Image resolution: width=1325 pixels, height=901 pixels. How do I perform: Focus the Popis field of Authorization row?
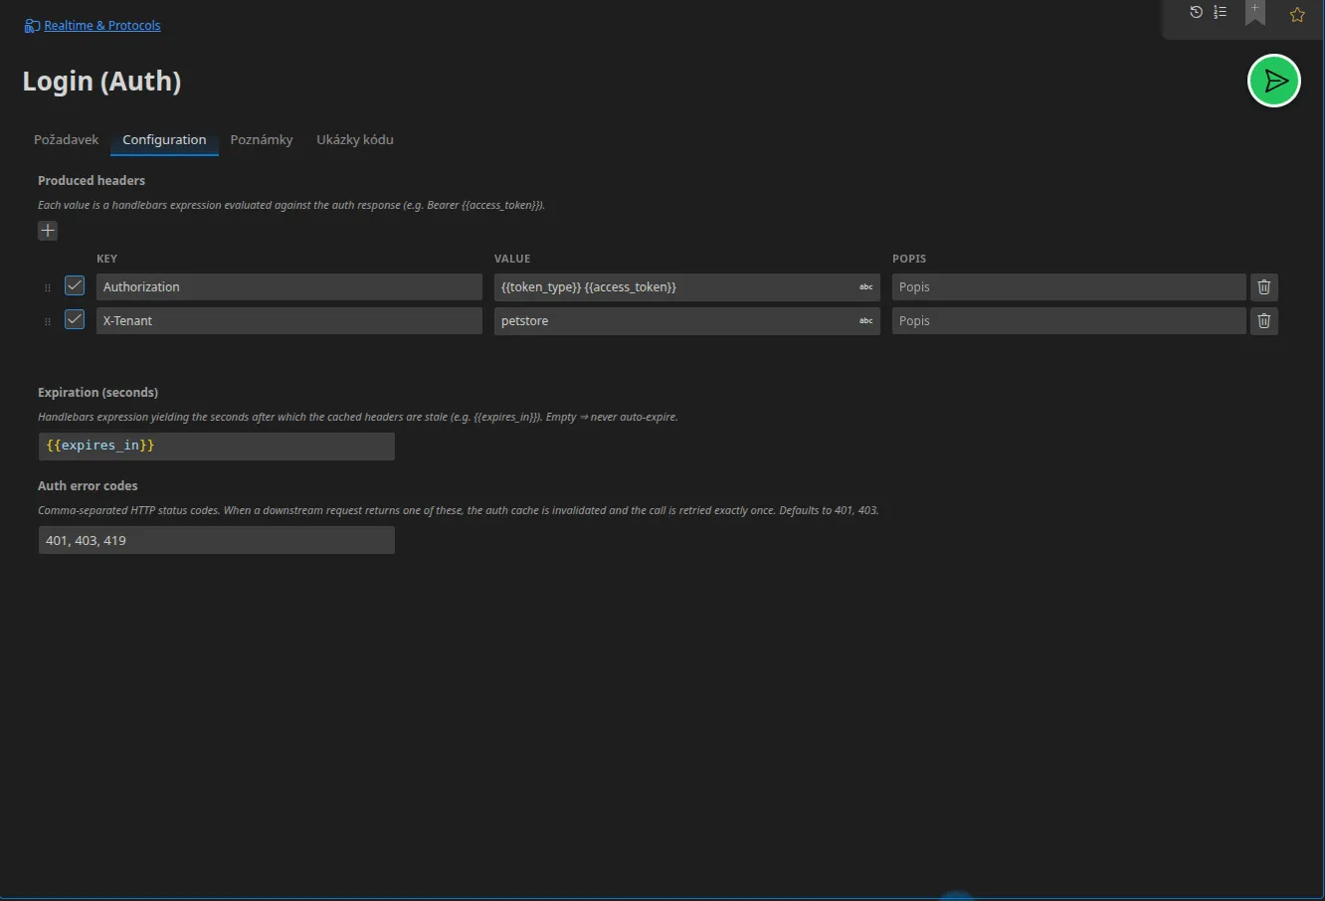pyautogui.click(x=1069, y=287)
